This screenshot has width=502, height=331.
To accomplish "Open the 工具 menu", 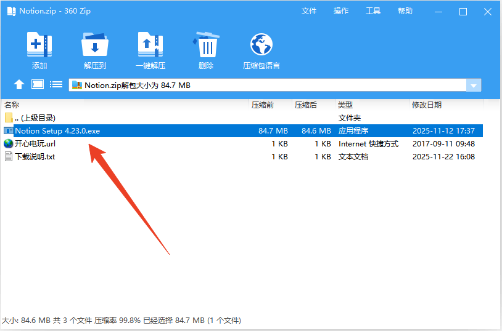I will pyautogui.click(x=373, y=11).
